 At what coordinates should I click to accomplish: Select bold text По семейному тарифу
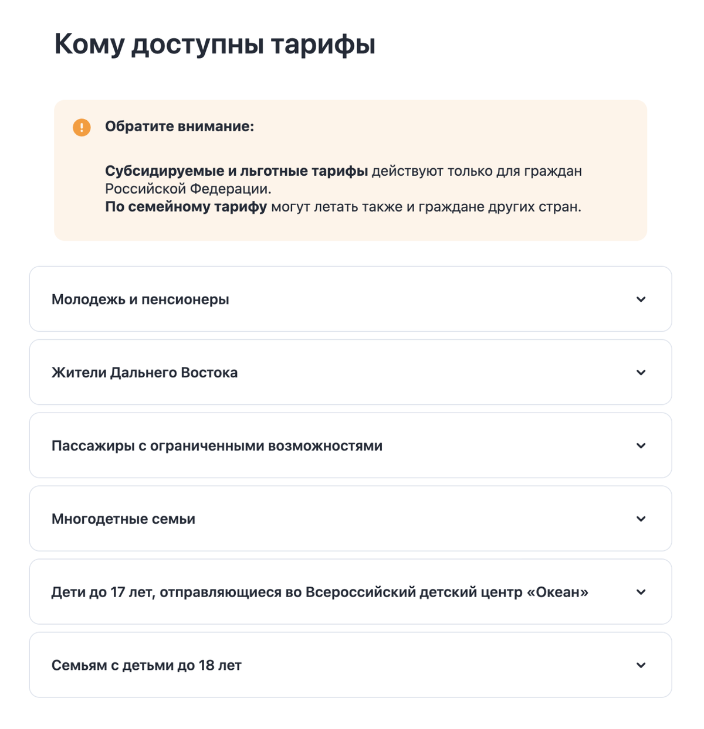pos(186,207)
